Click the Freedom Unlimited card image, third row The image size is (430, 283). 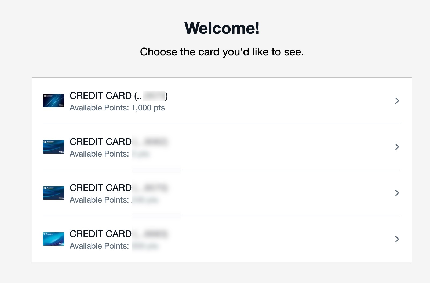click(x=53, y=193)
